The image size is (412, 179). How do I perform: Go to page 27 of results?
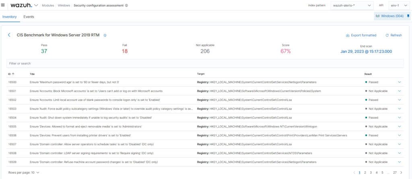(395, 173)
